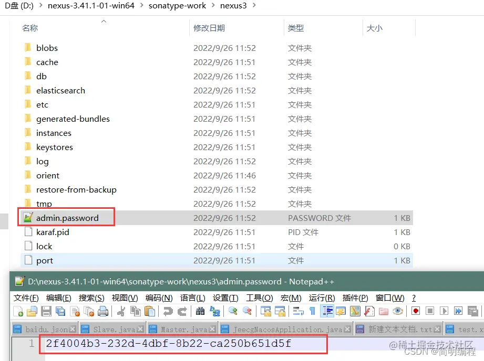Close the baidu.json tab

(x=73, y=329)
